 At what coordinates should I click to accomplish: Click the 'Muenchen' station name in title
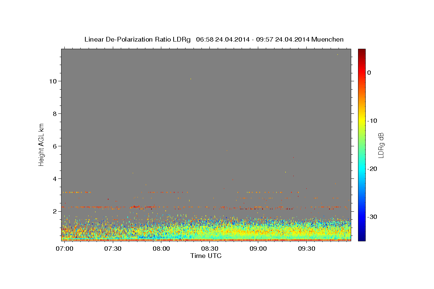coord(328,39)
